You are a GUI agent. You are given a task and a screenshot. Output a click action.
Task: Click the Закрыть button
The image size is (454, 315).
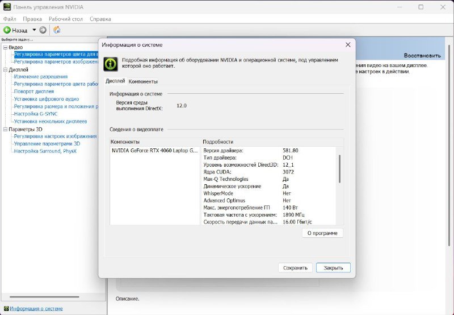333,268
